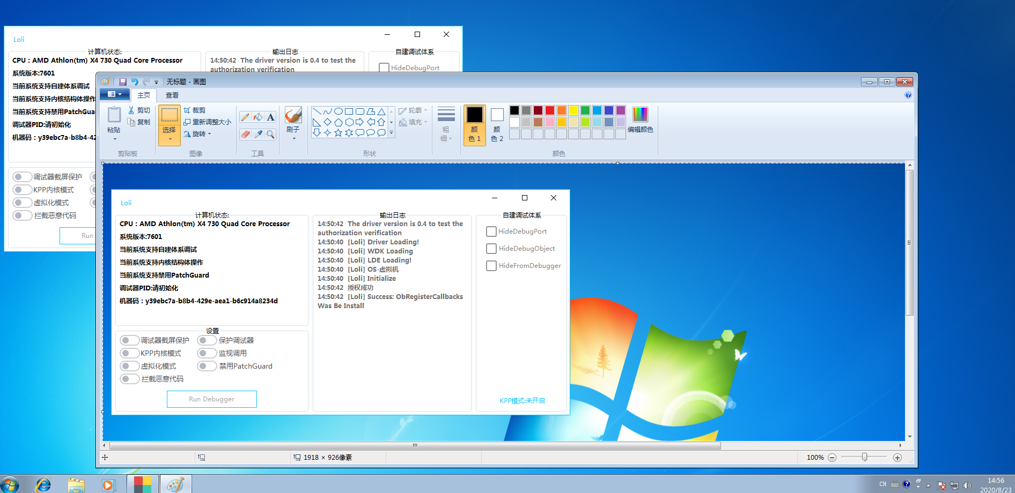Open the blue Paint file menu button
1015x493 pixels.
coord(115,94)
